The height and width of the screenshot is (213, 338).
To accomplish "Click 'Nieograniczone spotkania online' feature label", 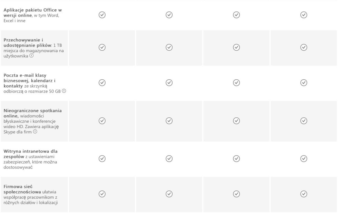I will pyautogui.click(x=33, y=113).
